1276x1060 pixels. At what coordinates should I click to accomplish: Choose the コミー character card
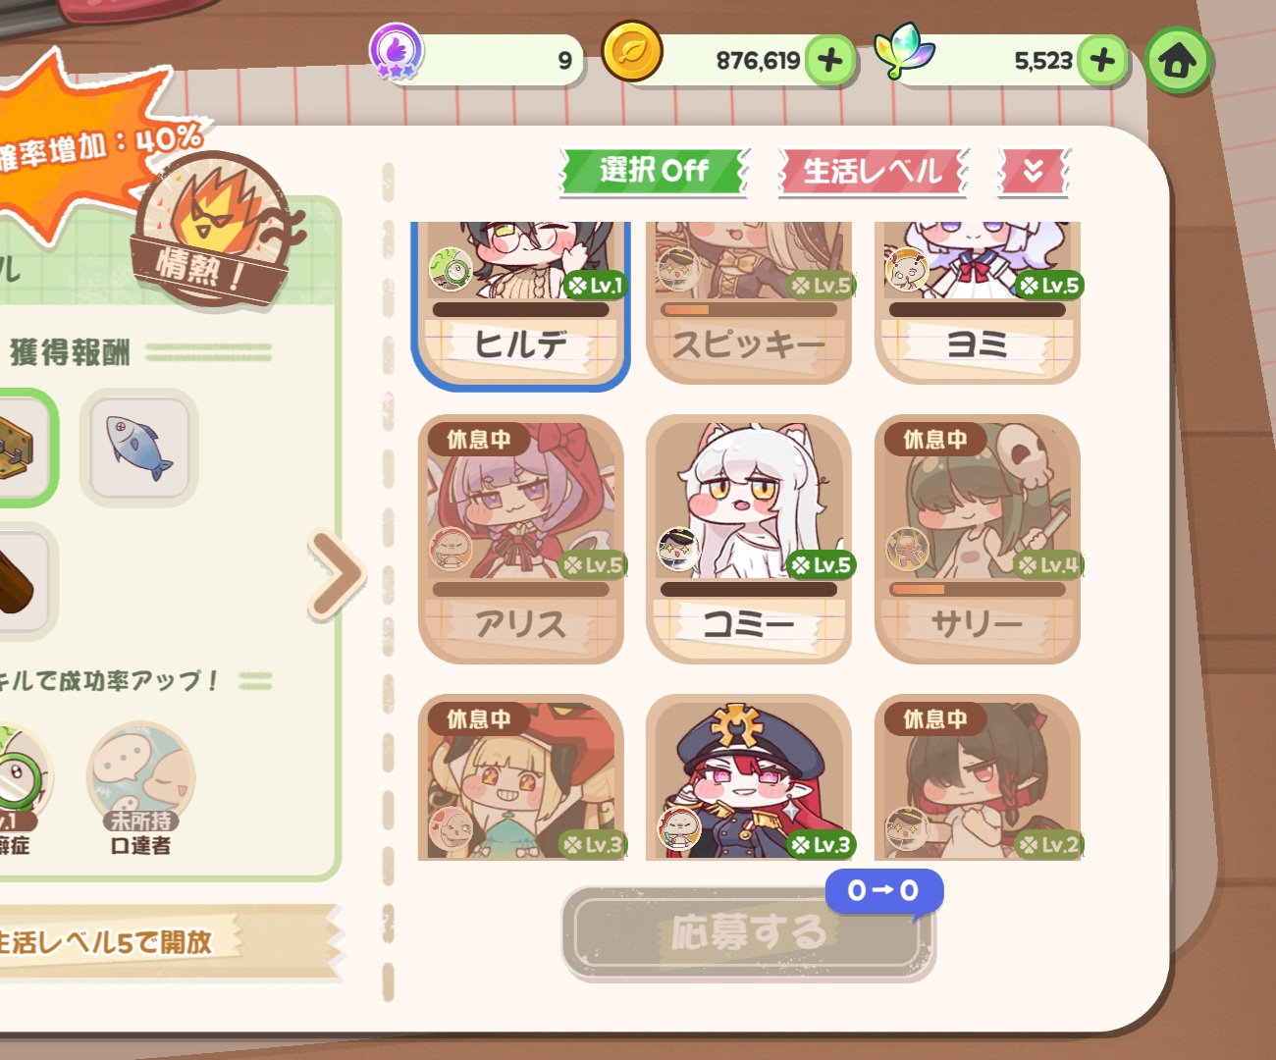[749, 539]
